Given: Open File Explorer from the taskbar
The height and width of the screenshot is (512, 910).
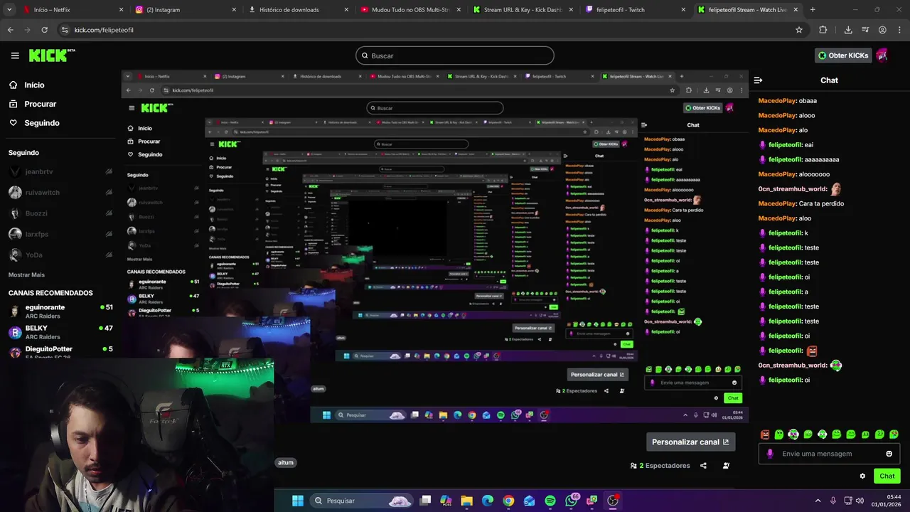Looking at the screenshot, I should 466,501.
